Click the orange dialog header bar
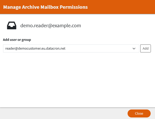 (x=120, y=7)
